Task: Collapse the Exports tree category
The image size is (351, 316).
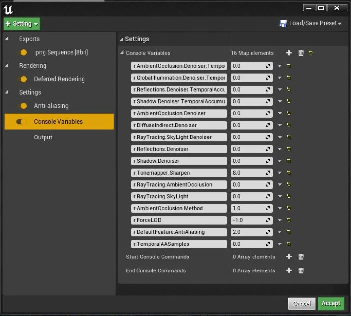Action: click(7, 39)
